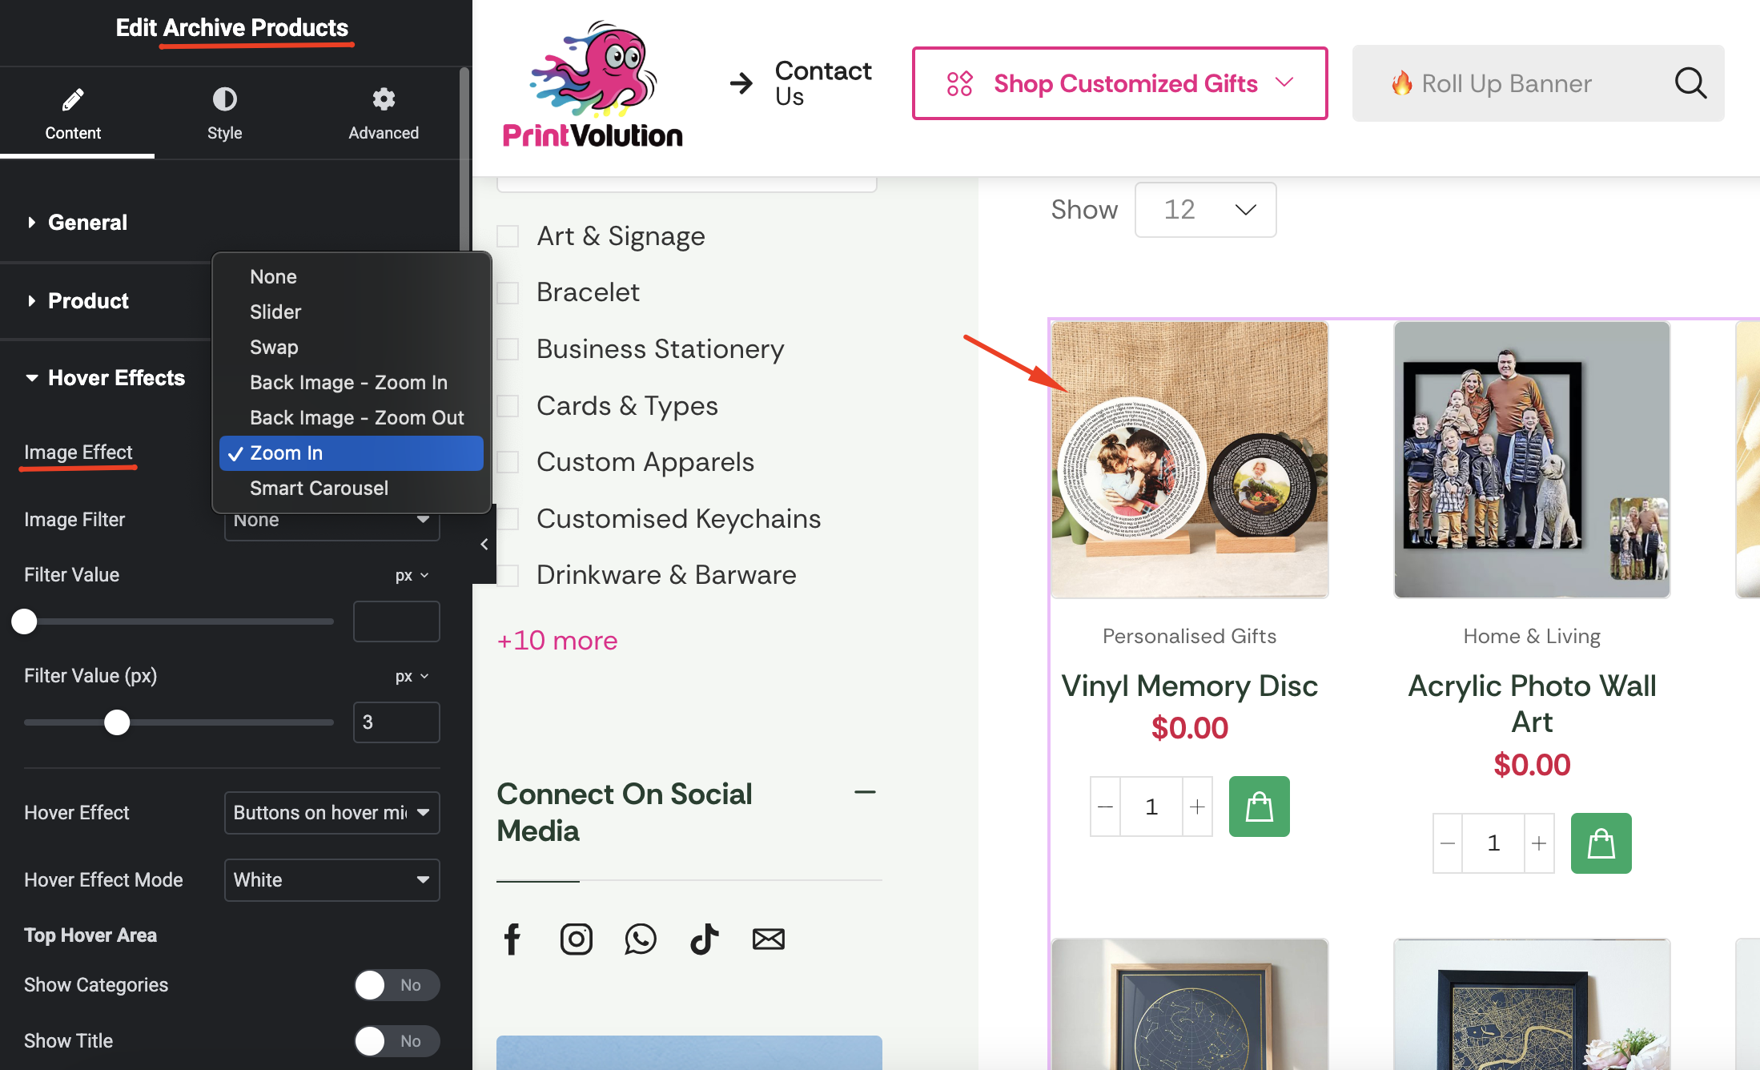The image size is (1760, 1070).
Task: Check the Bracelet filter
Action: point(508,292)
